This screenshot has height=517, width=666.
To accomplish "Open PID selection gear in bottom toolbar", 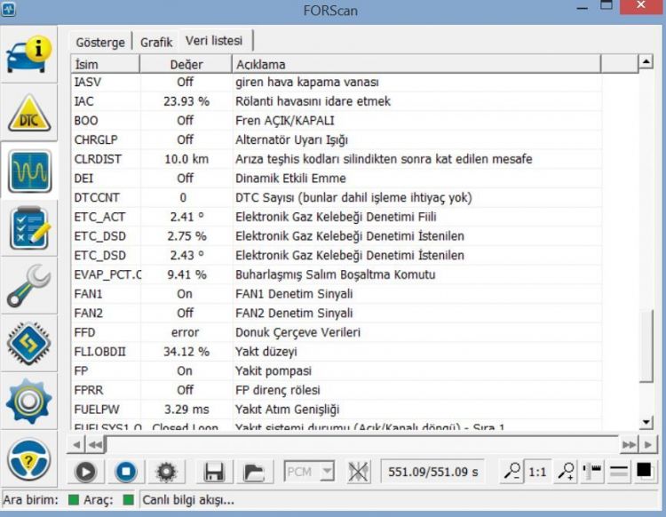I will tap(166, 472).
